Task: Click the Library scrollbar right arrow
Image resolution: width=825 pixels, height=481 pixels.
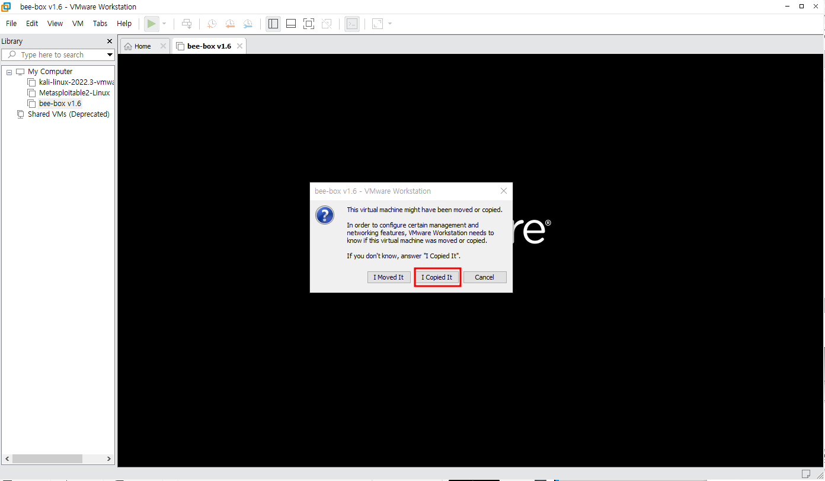Action: (x=109, y=459)
